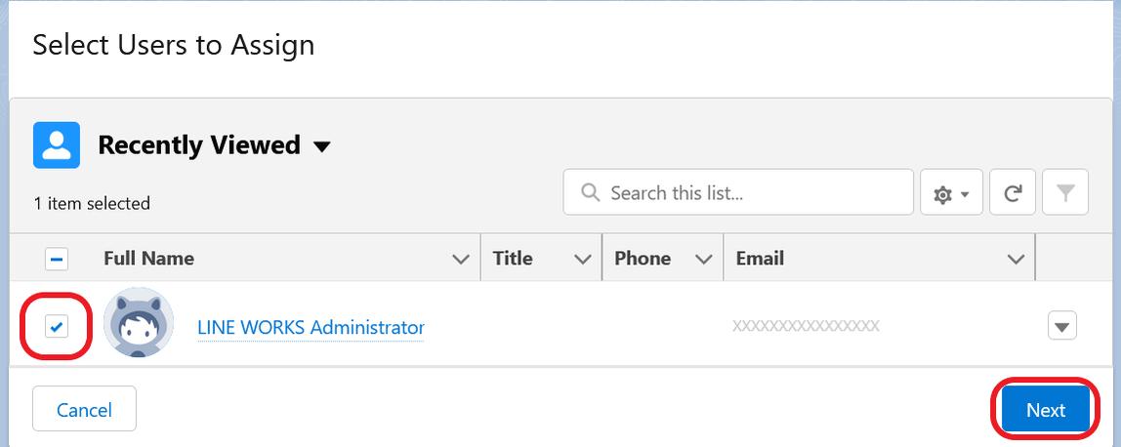The height and width of the screenshot is (447, 1121).
Task: Open row actions dropdown for LINE WORKS Administrator
Action: pos(1062,327)
